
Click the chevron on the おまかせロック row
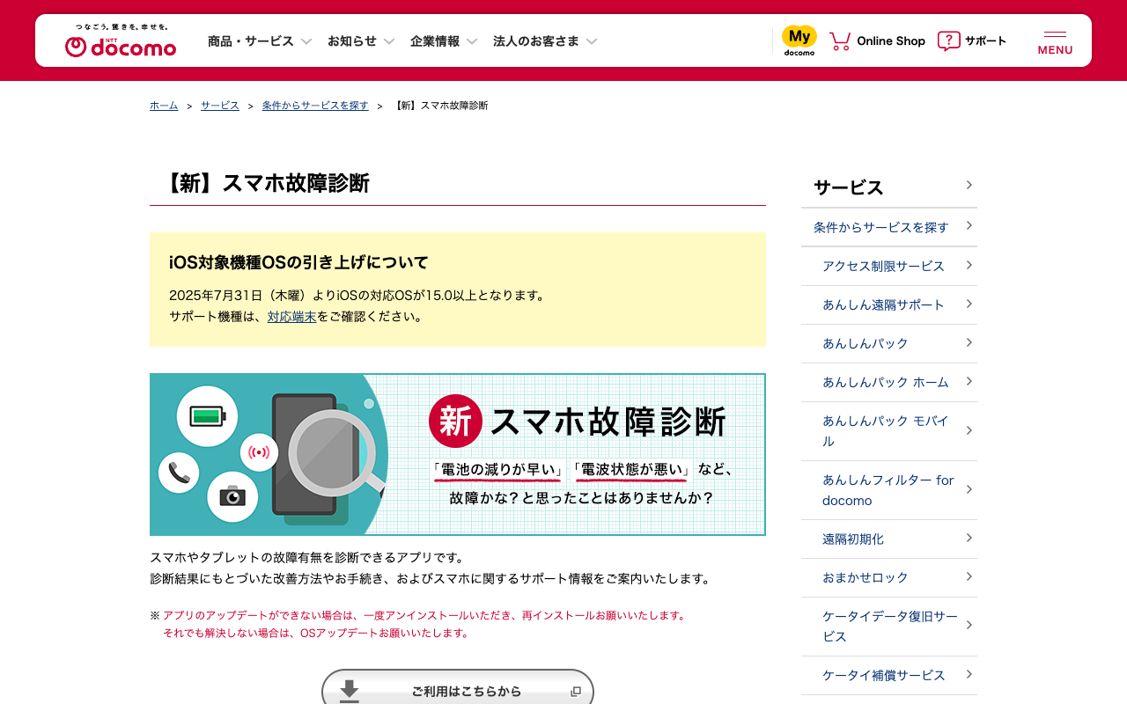pos(969,576)
